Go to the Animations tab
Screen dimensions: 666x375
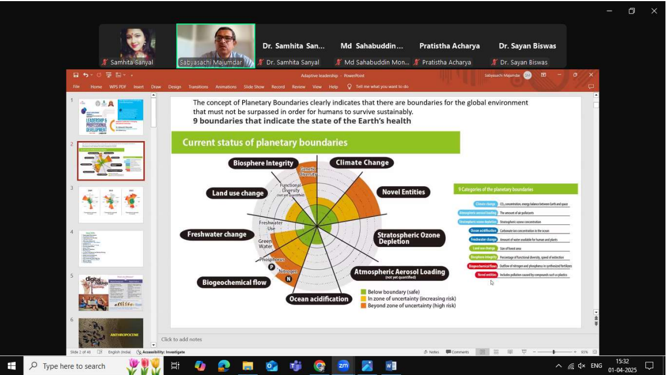click(226, 87)
